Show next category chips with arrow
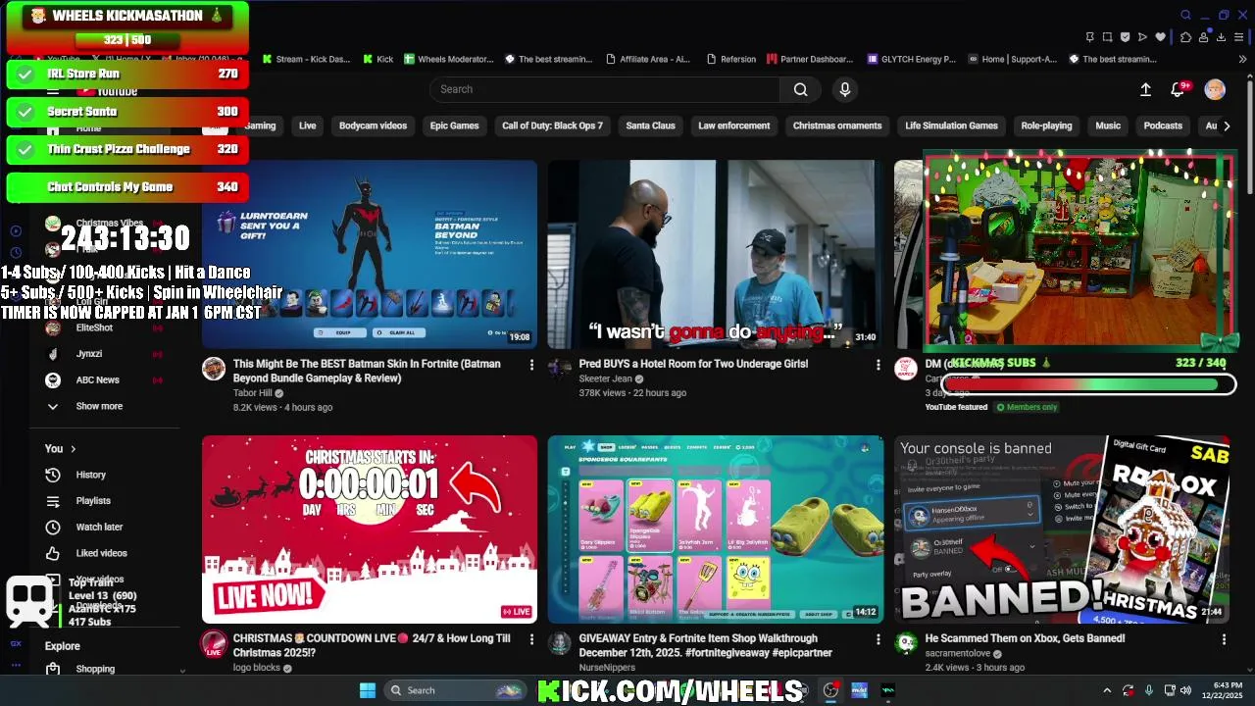 tap(1227, 126)
